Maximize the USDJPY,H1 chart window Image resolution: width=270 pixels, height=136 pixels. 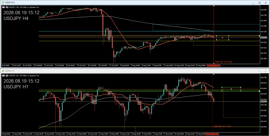coord(259,71)
